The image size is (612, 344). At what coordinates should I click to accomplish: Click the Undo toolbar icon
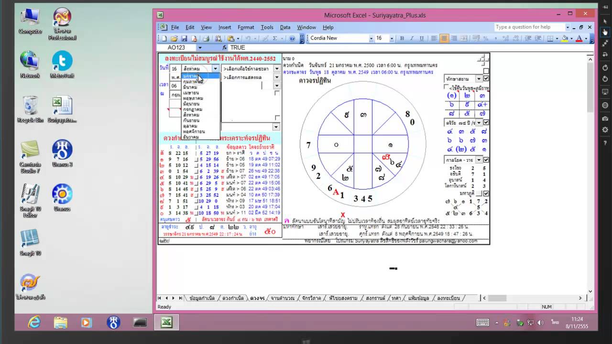[x=248, y=39]
